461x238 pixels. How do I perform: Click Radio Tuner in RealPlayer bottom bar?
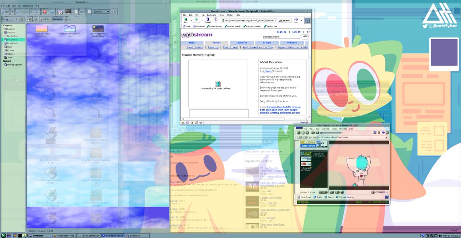click(304, 197)
